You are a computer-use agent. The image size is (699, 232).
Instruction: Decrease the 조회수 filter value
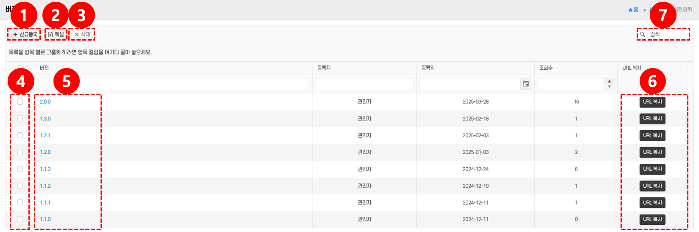610,87
